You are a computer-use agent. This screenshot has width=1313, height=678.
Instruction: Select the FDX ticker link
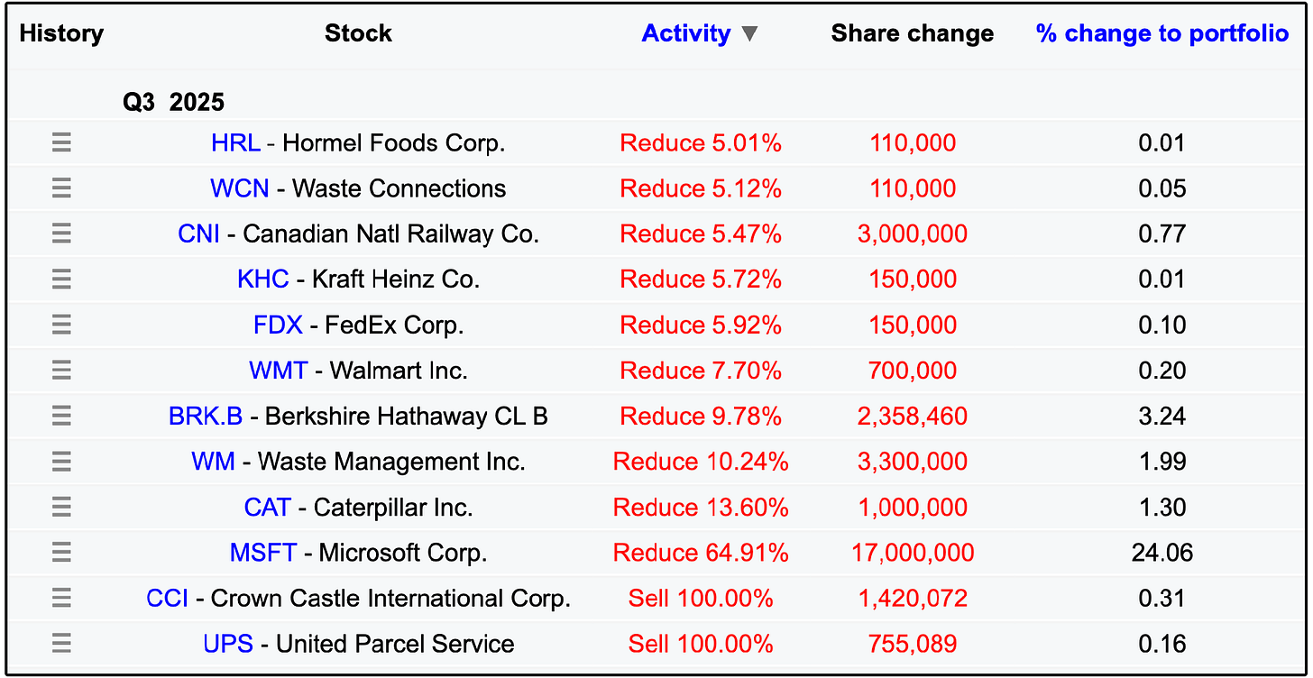(278, 325)
